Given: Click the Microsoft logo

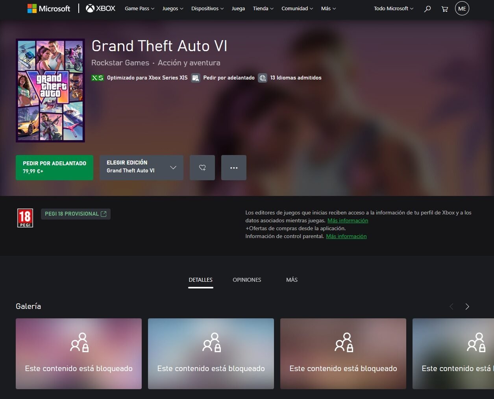Looking at the screenshot, I should (x=49, y=8).
